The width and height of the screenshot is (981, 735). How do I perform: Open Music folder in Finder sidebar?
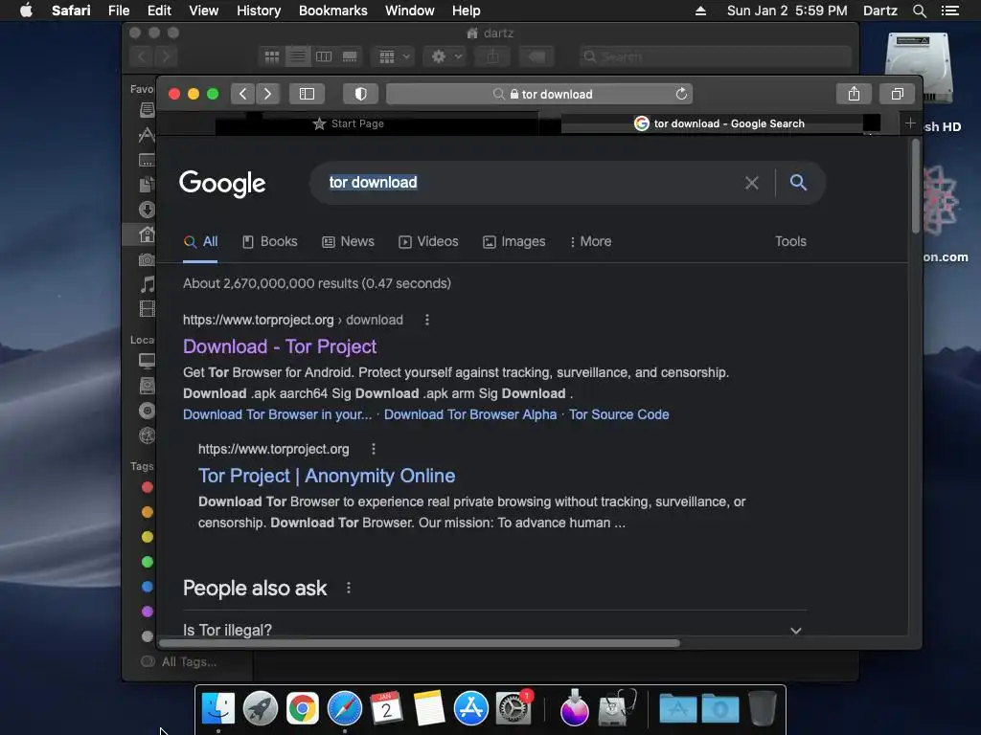[x=147, y=285]
